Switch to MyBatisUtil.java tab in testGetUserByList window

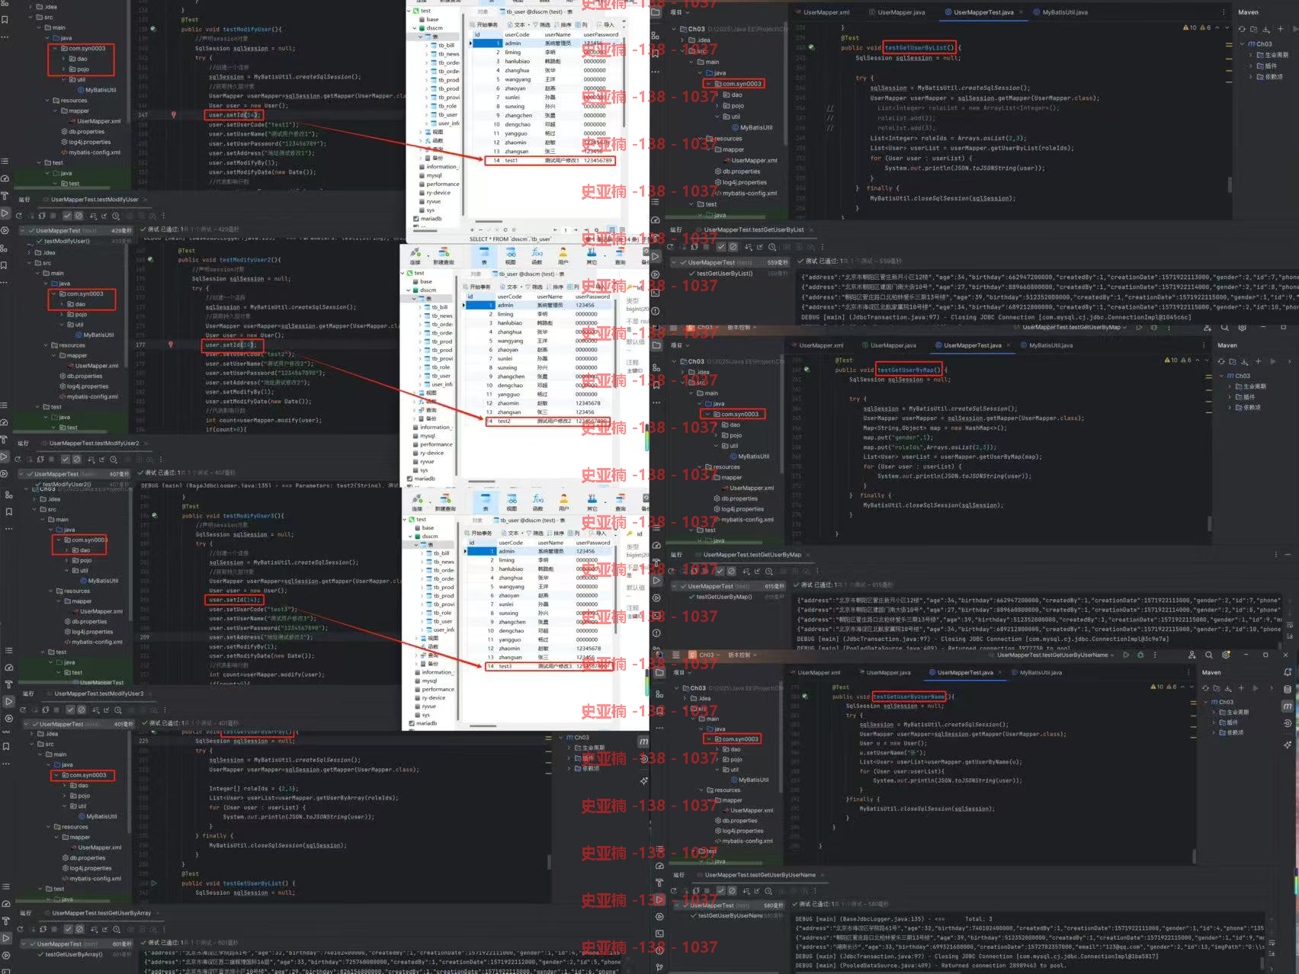1060,12
